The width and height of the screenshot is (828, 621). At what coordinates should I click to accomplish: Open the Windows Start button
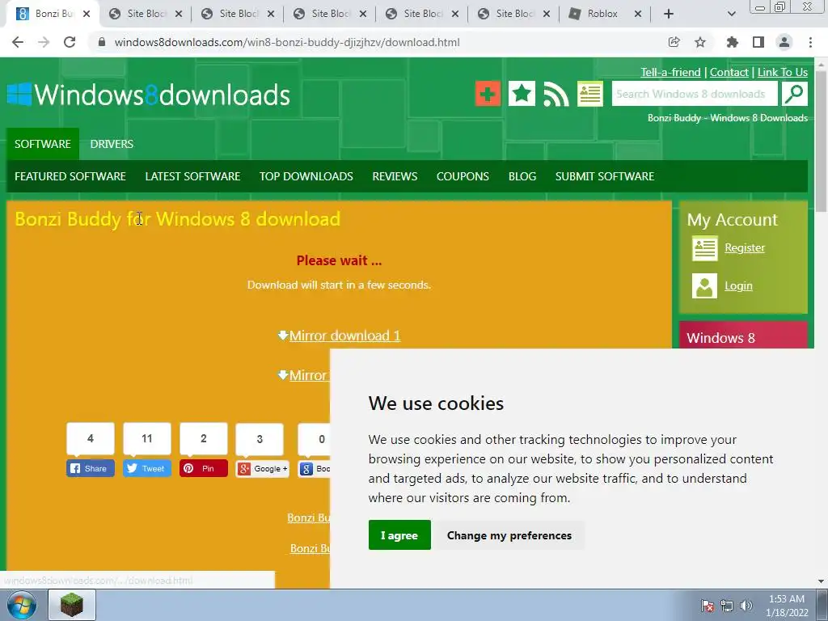coord(21,605)
